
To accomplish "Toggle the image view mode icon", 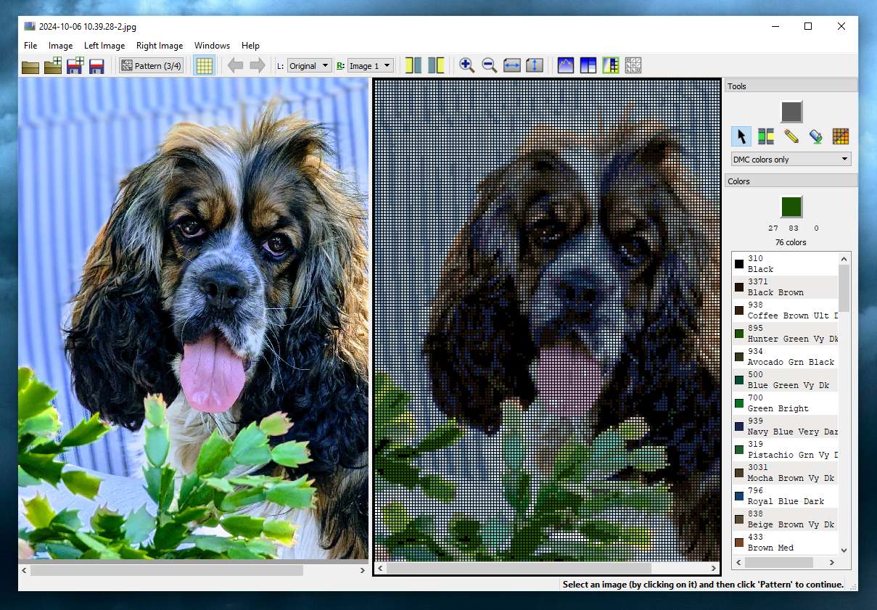I will click(x=566, y=65).
